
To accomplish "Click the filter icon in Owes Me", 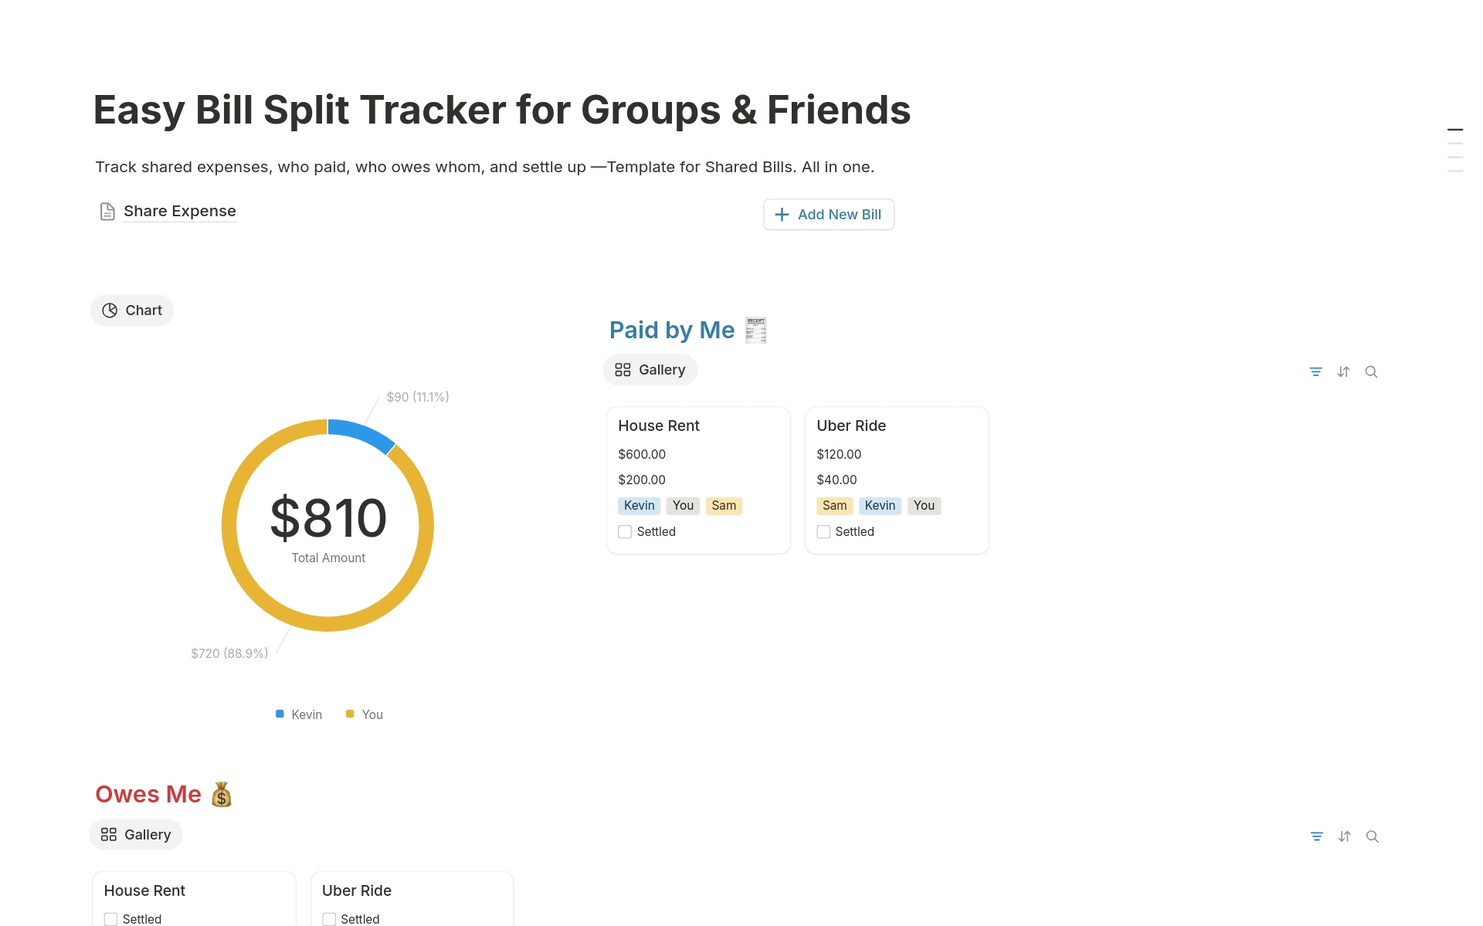I will tap(1316, 836).
